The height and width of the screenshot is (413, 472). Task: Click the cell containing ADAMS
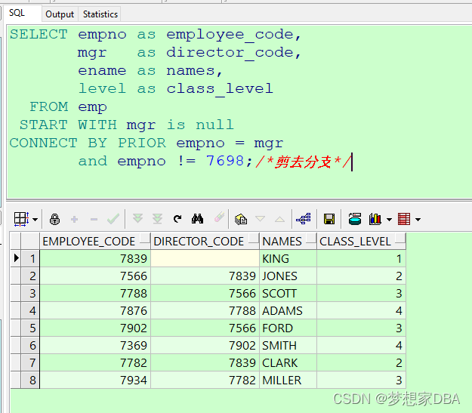coord(288,310)
